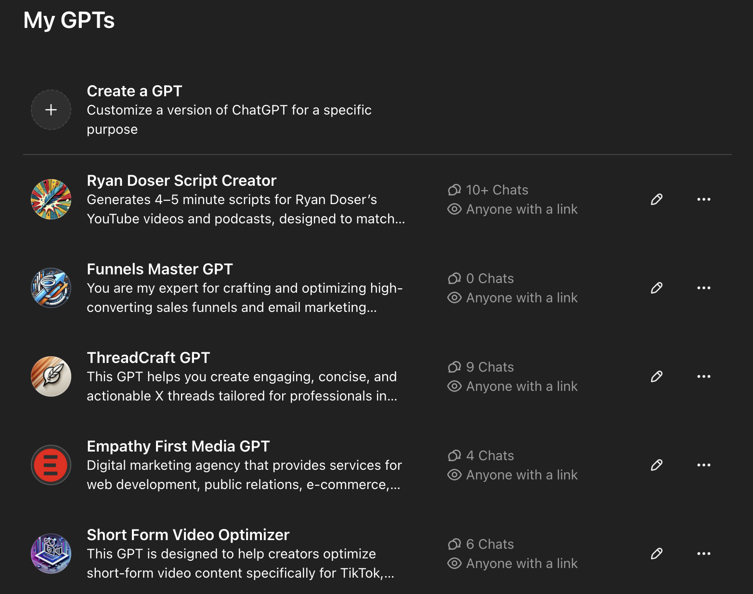Expand three-dot menu for Funnels Master GPT

704,288
